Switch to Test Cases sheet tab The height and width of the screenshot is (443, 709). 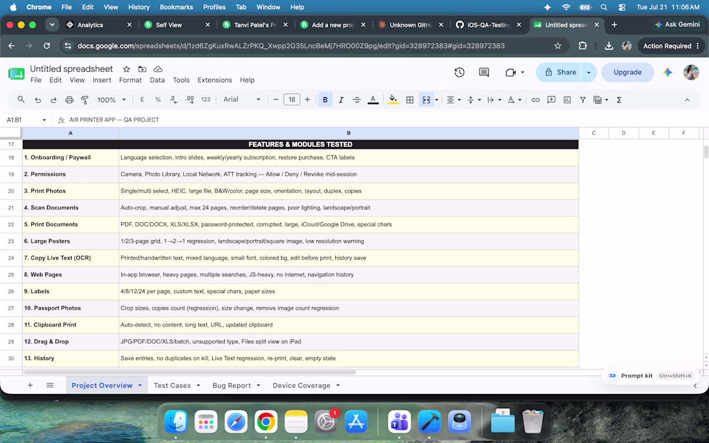172,386
